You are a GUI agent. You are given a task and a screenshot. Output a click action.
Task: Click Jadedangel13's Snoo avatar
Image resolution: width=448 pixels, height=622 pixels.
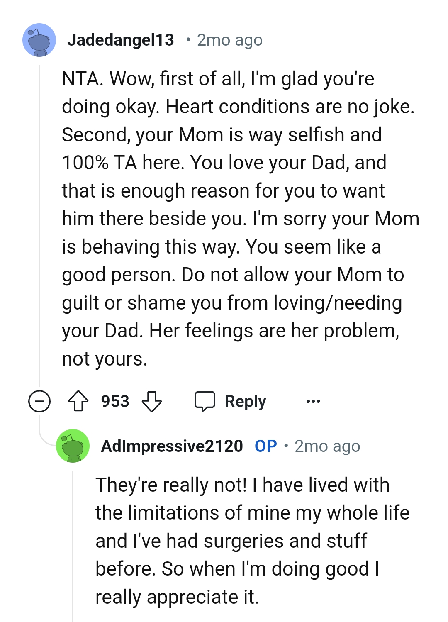pyautogui.click(x=40, y=40)
